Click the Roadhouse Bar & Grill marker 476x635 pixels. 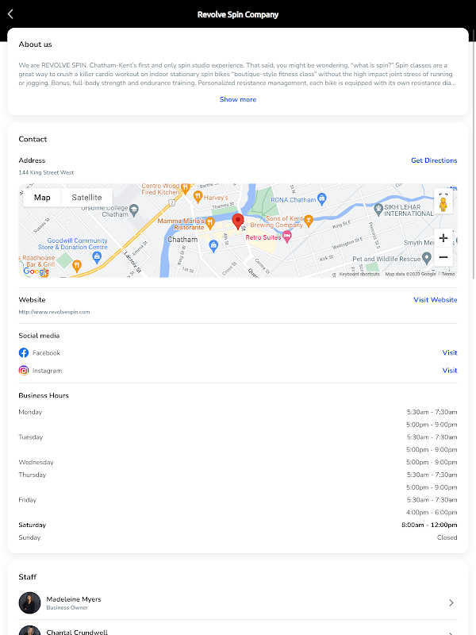pyautogui.click(x=76, y=266)
